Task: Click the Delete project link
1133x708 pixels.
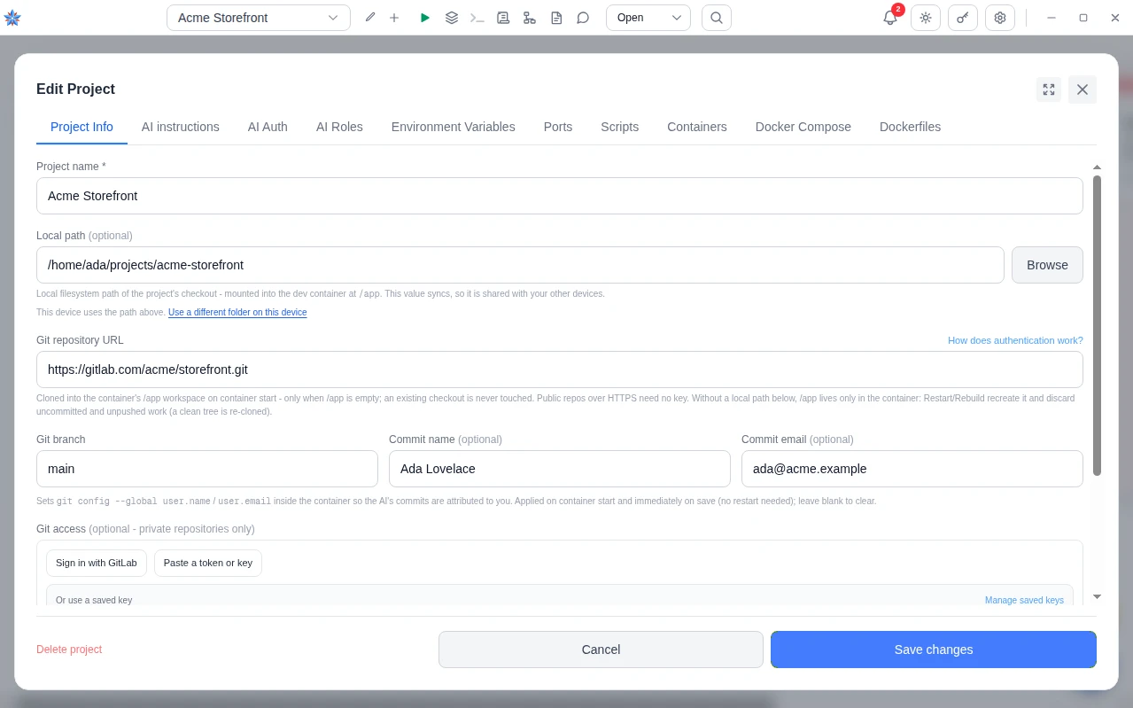Action: (69, 650)
